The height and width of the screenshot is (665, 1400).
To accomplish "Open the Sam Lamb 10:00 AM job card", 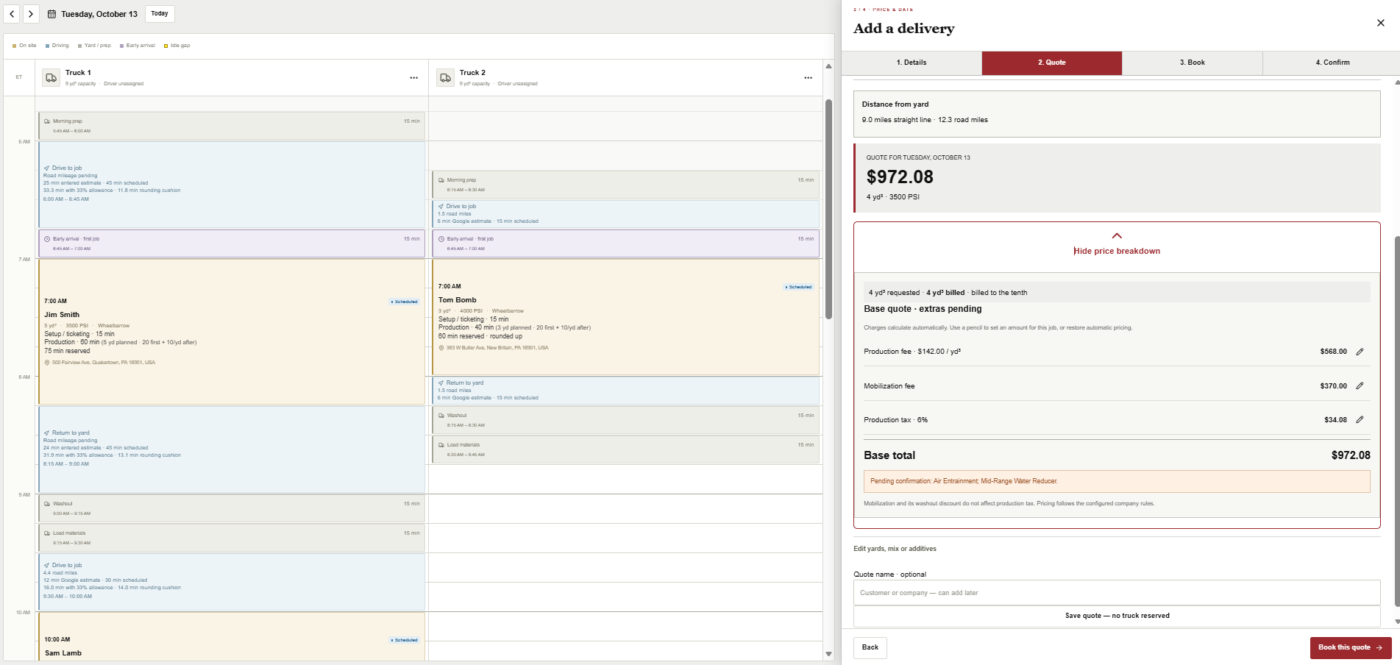I will [x=232, y=636].
